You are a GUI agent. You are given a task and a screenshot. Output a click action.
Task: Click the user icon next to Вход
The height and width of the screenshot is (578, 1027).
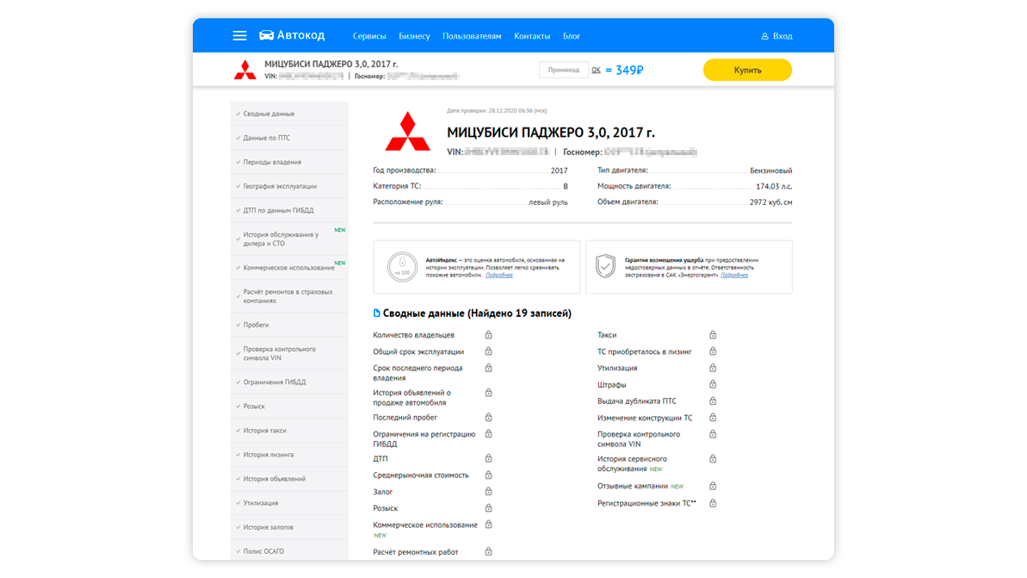764,36
